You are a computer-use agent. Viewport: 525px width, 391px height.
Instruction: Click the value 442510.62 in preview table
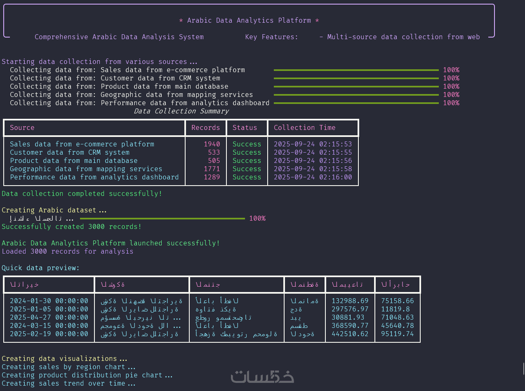pyautogui.click(x=350, y=334)
